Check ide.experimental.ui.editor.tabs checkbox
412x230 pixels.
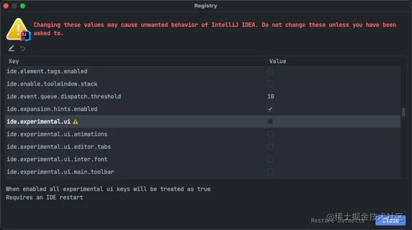[x=270, y=147]
